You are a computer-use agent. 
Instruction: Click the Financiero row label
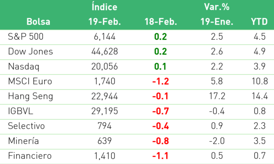[x=30, y=155]
